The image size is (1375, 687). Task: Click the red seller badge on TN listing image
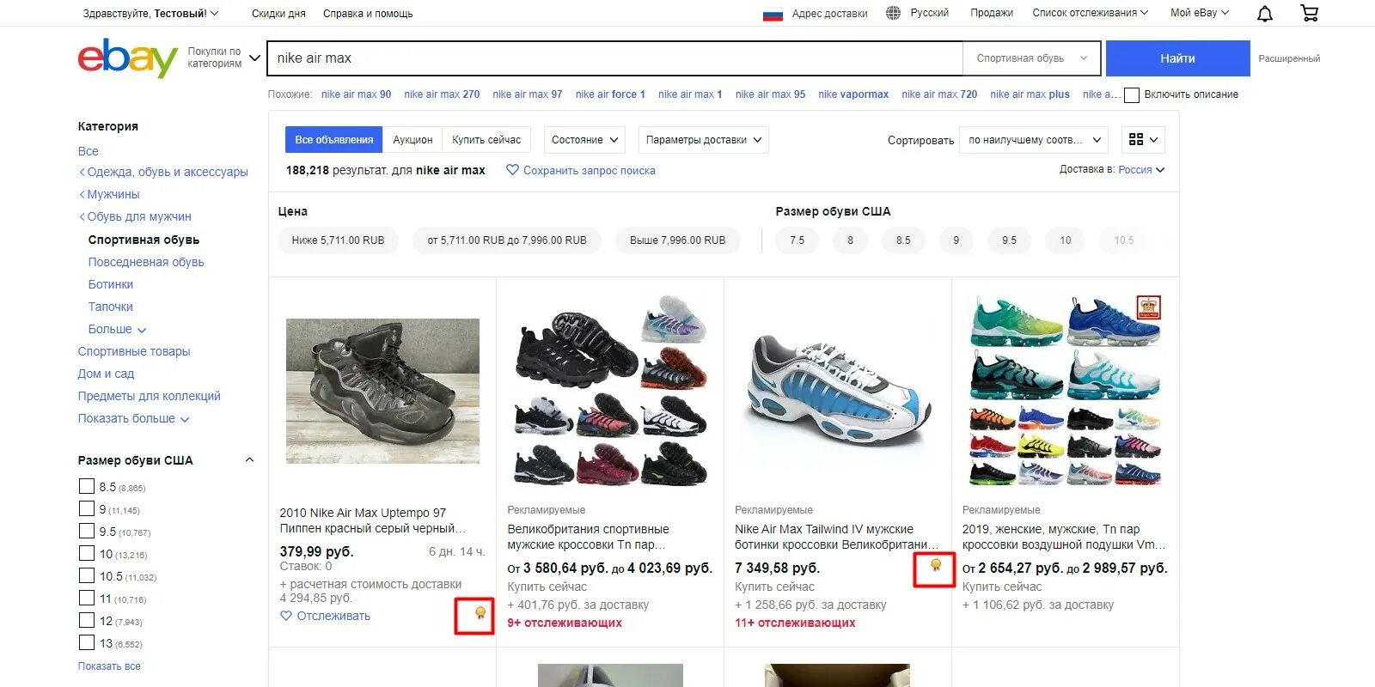(1148, 307)
